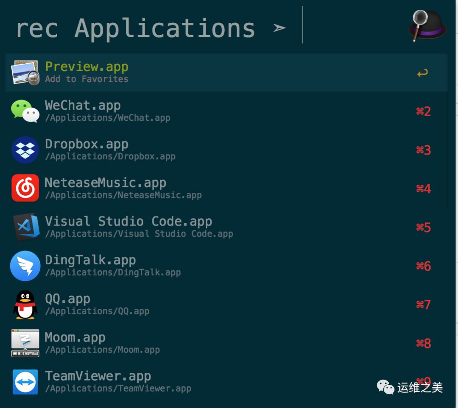Select the WeChat.app result title

coord(83,105)
